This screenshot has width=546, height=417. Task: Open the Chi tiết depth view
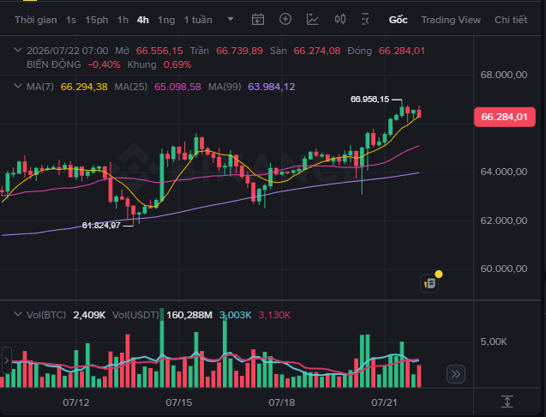click(511, 20)
